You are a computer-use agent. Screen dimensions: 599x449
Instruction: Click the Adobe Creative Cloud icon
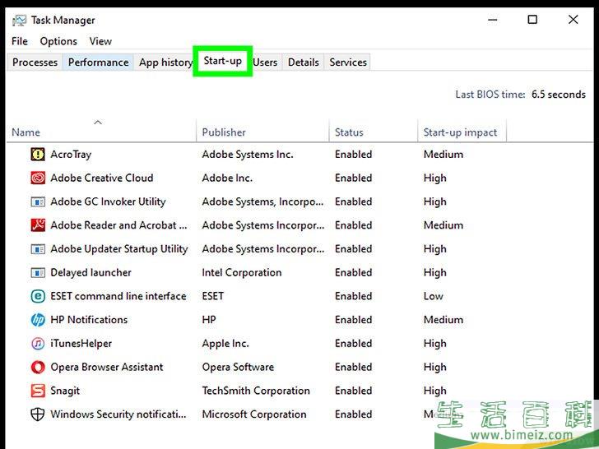[38, 178]
